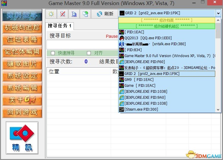Click the QQ penguin icon in list

[121, 38]
